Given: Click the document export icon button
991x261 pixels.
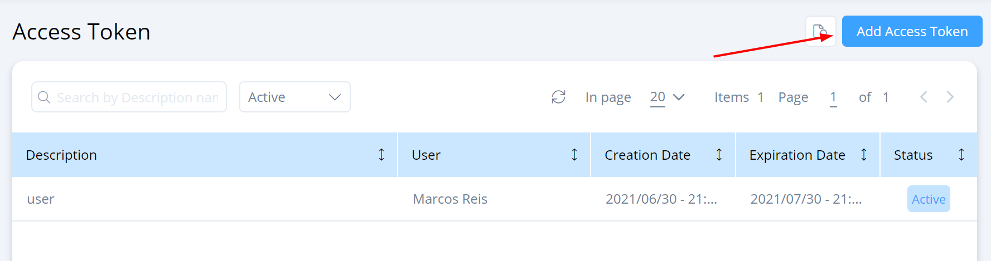Looking at the screenshot, I should [x=820, y=31].
